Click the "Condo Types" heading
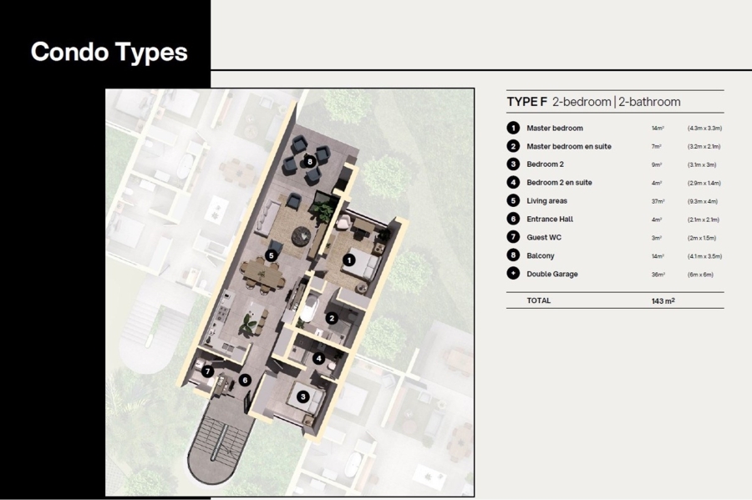 [x=109, y=52]
